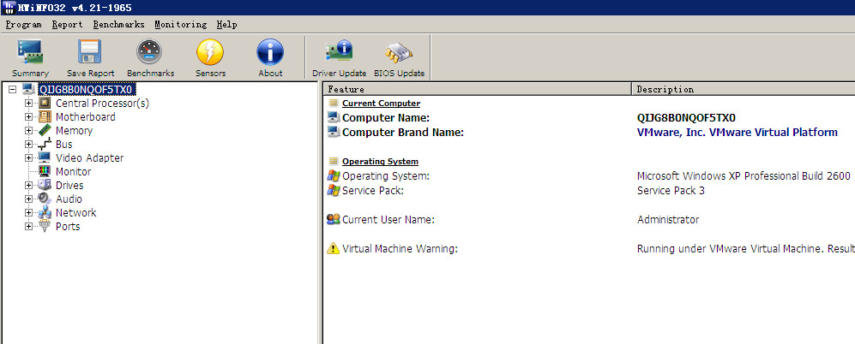Collapse the QIJG8B0NQOF5TX0 root node

pos(13,89)
